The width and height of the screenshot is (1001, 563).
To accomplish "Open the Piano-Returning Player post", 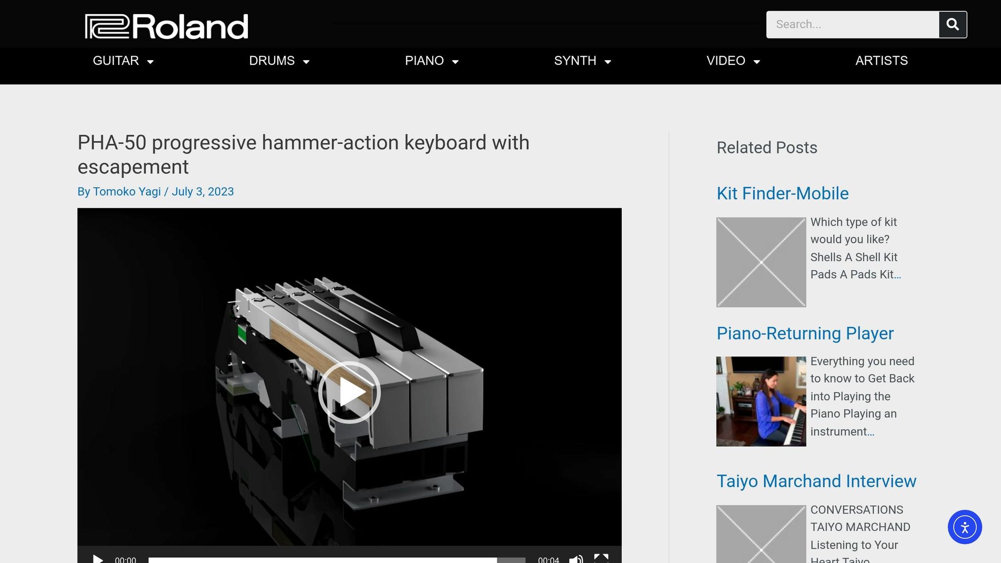I will click(805, 333).
